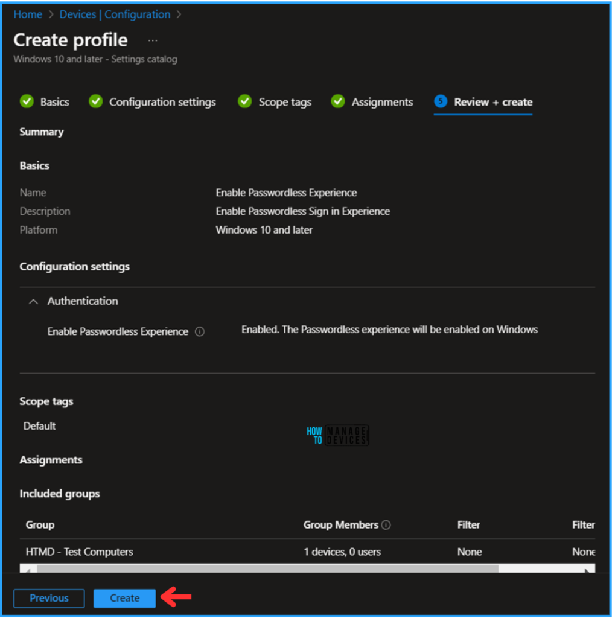Click info icon beside Enable Passwordless Experience

pos(200,332)
